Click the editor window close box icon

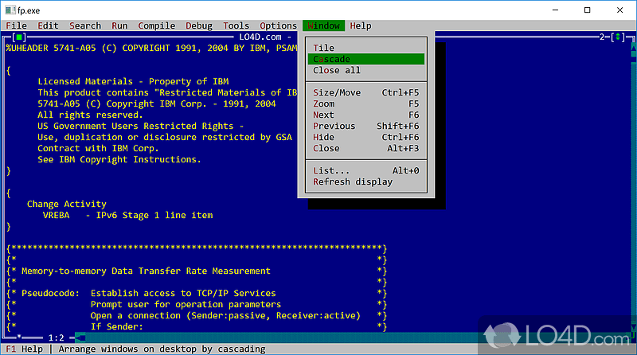click(x=18, y=37)
